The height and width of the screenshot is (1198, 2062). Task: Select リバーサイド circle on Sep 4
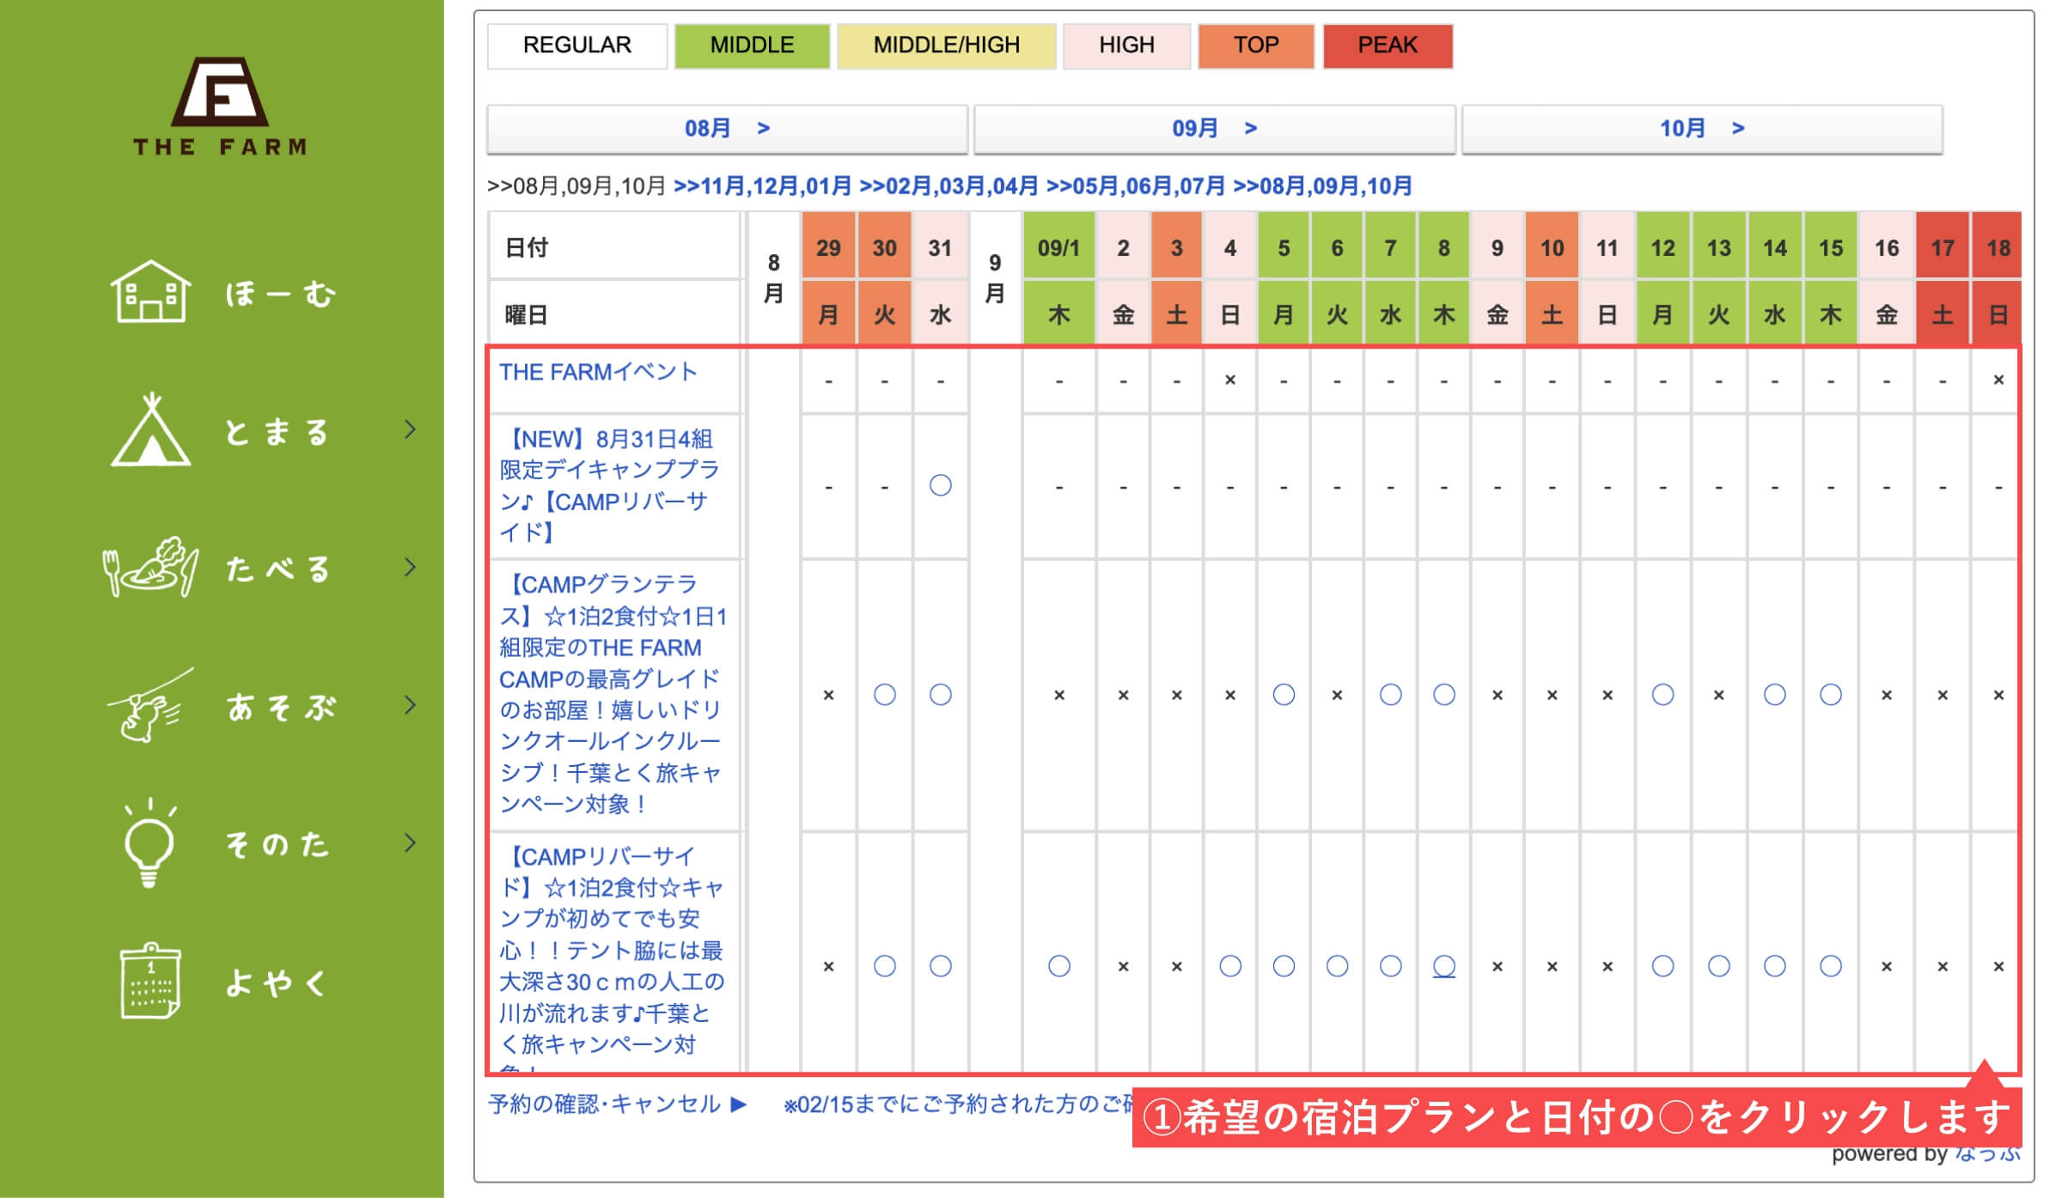1230,966
